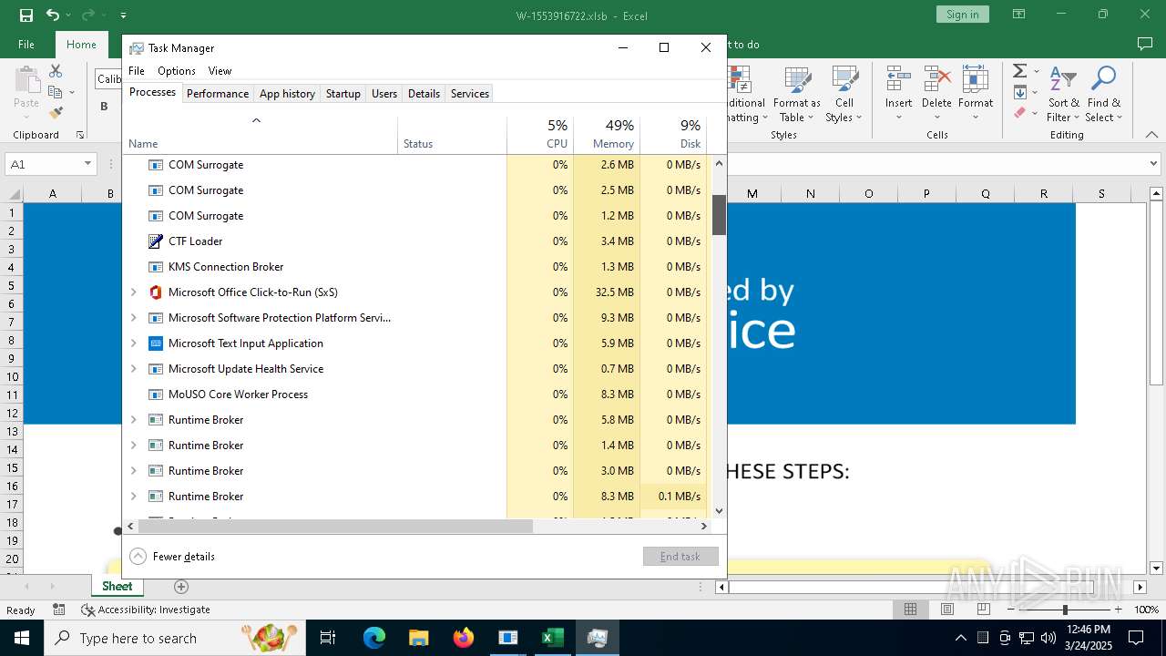Sort processes by Memory column
Screen dimensions: 1166x656
(607, 134)
